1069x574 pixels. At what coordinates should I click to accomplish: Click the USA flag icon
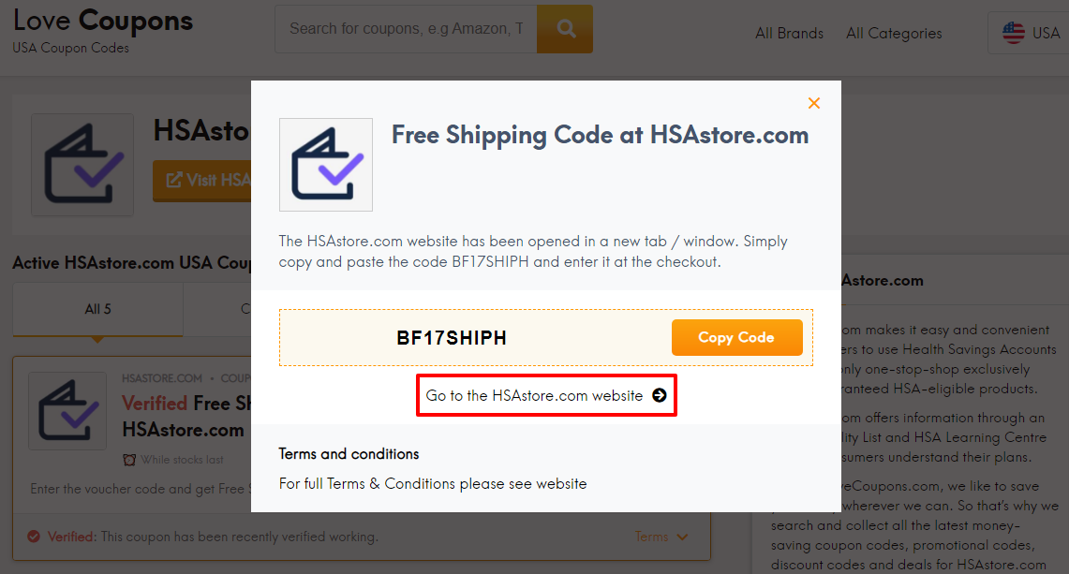pyautogui.click(x=1014, y=33)
